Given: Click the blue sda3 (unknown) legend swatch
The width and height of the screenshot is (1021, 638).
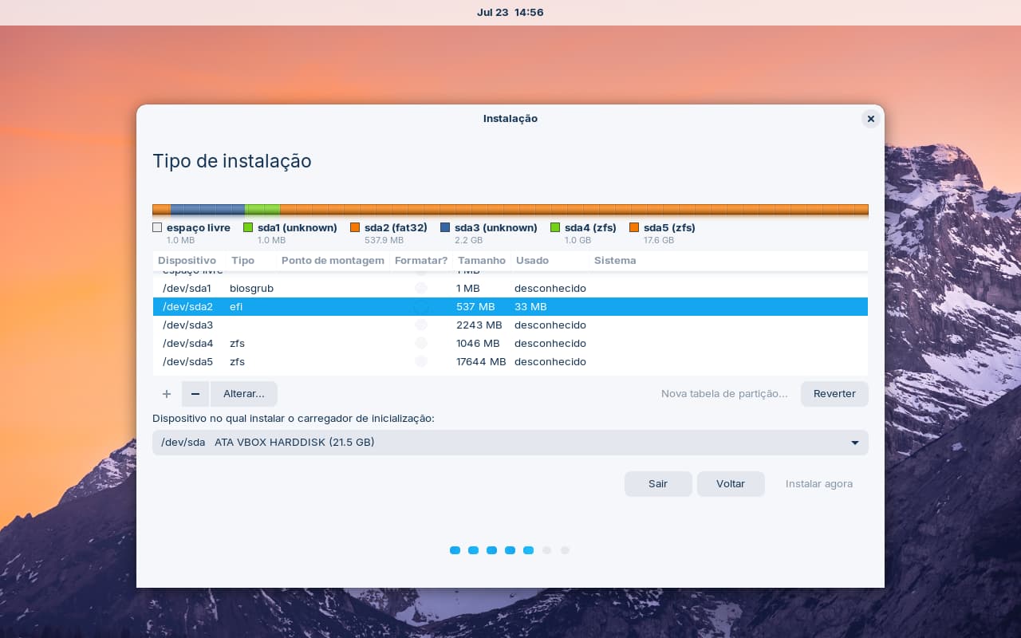Looking at the screenshot, I should [445, 228].
